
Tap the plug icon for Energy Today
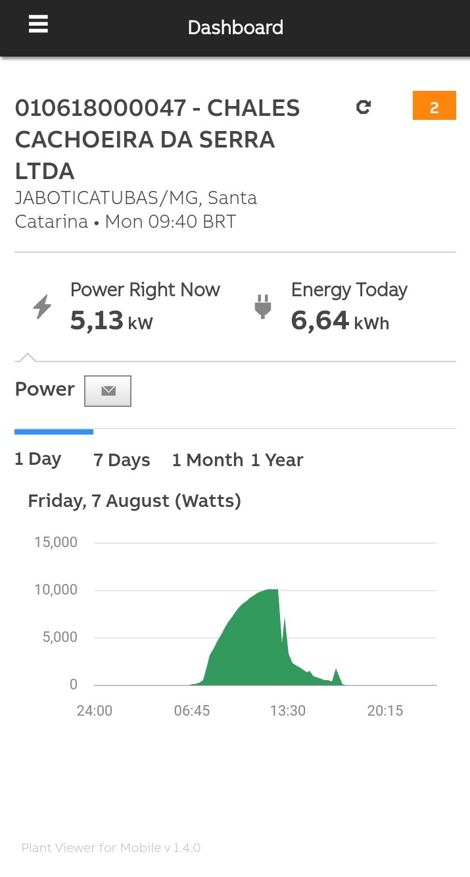coord(263,307)
